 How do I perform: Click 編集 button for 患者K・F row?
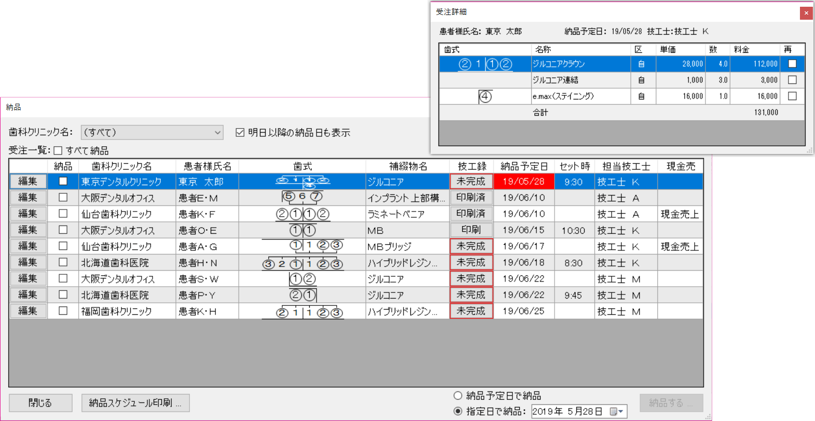[x=28, y=214]
